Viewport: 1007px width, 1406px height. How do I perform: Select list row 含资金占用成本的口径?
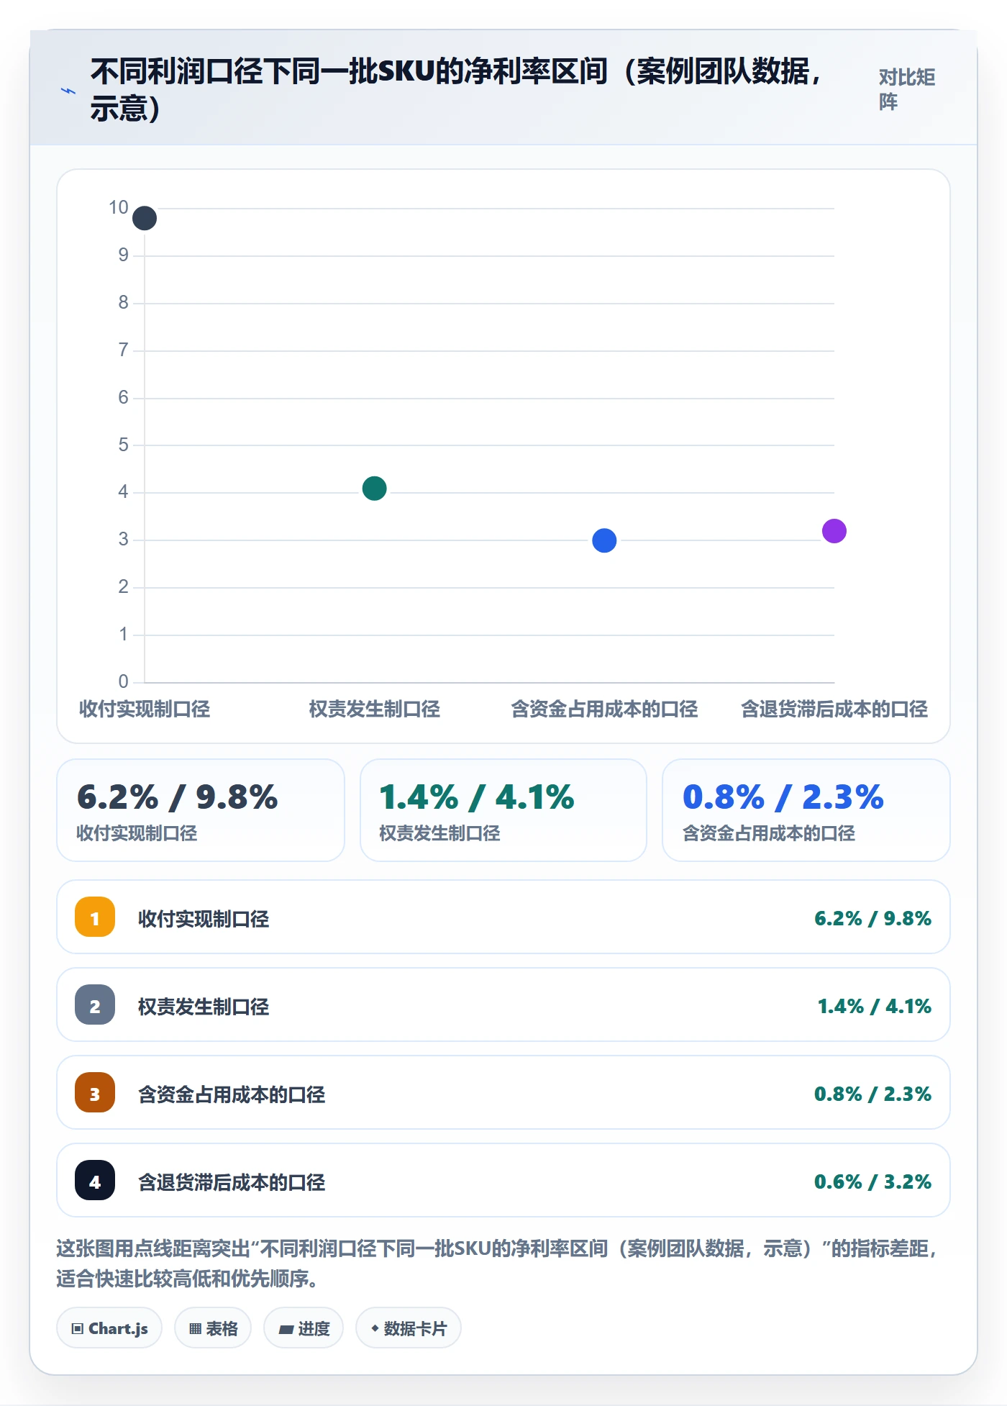503,1092
